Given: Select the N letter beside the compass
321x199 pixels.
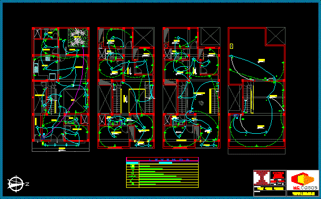Looking at the screenshot, I should 27,184.
